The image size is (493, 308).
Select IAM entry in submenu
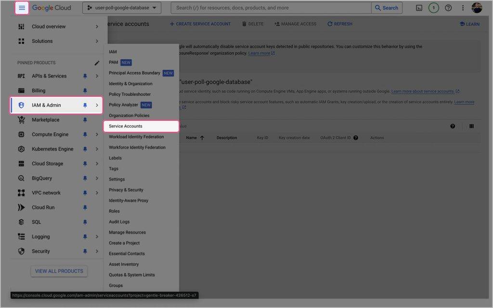click(113, 52)
